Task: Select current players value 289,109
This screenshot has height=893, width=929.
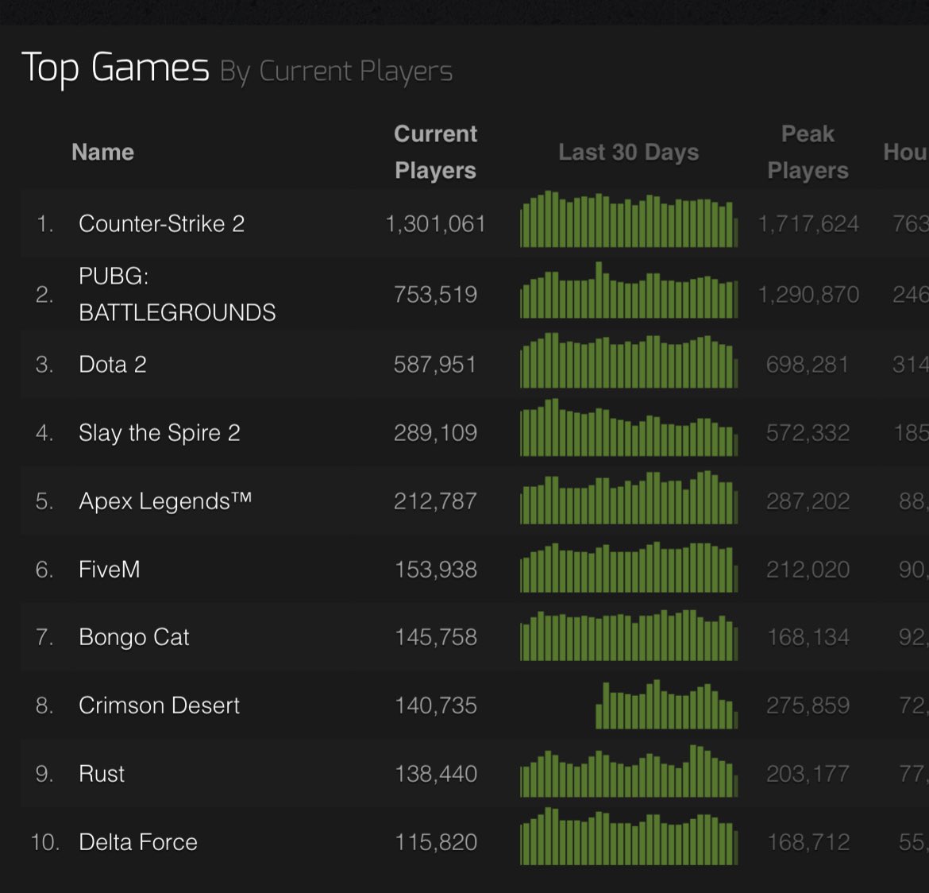Action: (435, 433)
